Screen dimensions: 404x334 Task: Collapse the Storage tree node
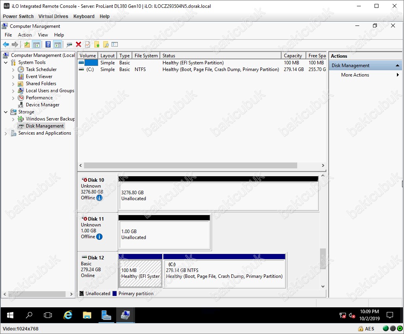(x=6, y=112)
